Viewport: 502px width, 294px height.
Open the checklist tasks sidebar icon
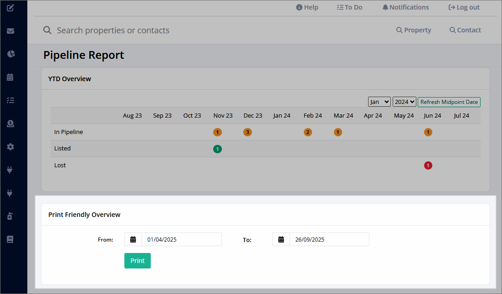10,100
